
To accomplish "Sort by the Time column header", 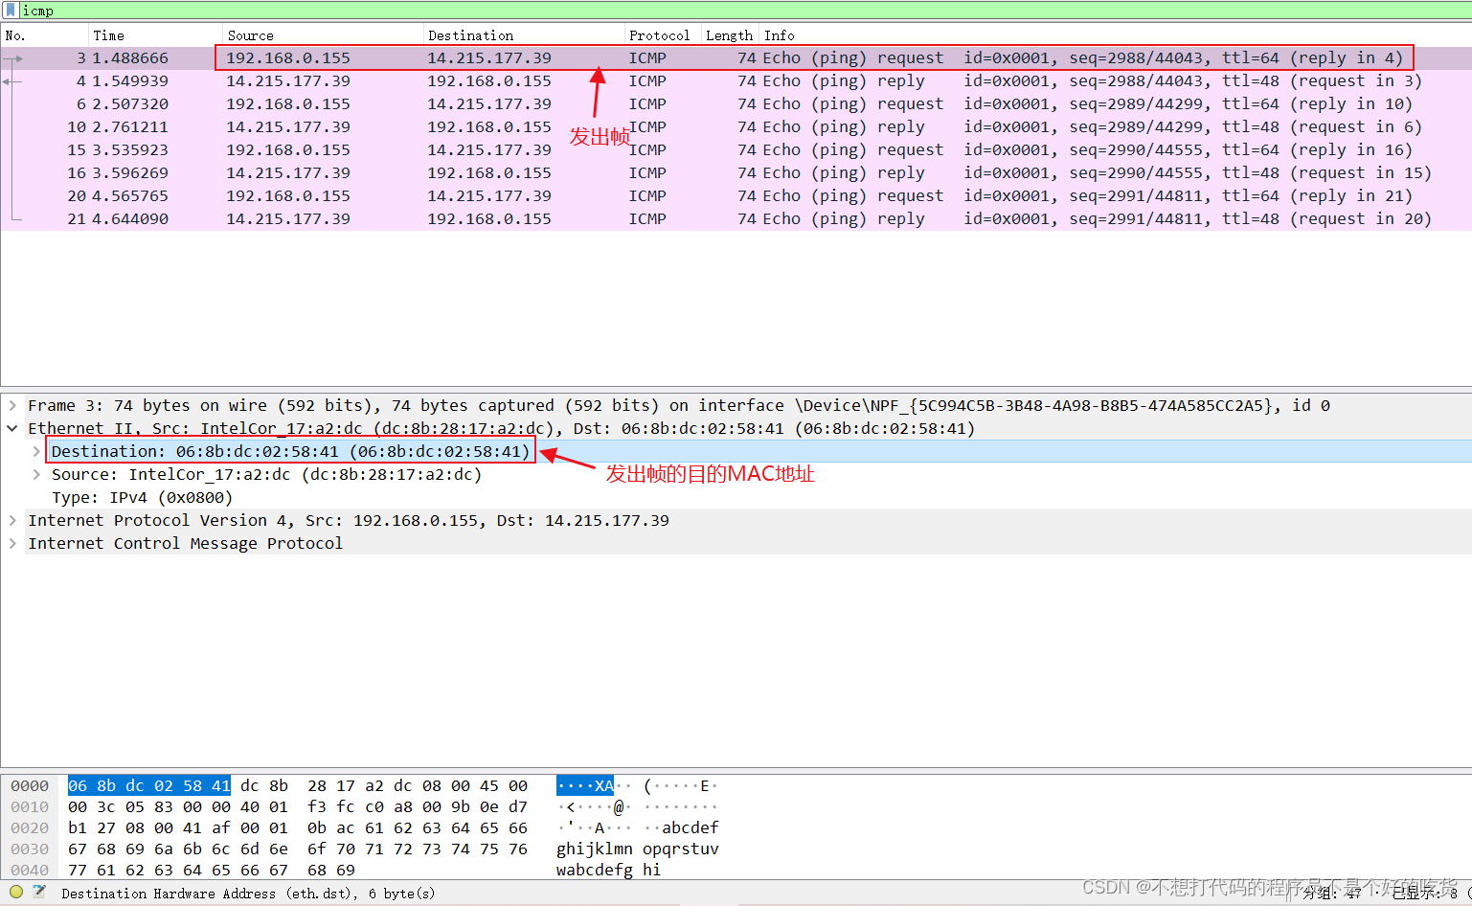I will click(155, 35).
